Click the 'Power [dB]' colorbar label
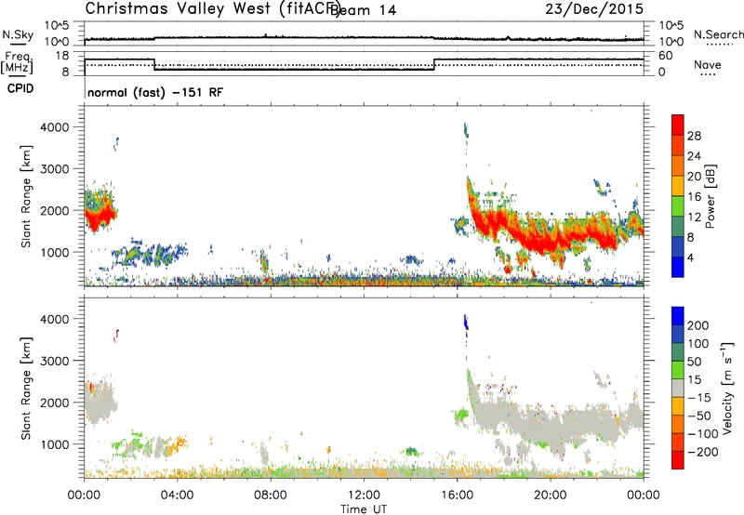The height and width of the screenshot is (515, 744). (x=711, y=196)
